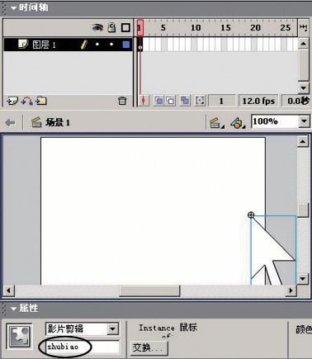The height and width of the screenshot is (359, 312).
Task: Open the 100% zoom dropdown
Action: click(304, 121)
